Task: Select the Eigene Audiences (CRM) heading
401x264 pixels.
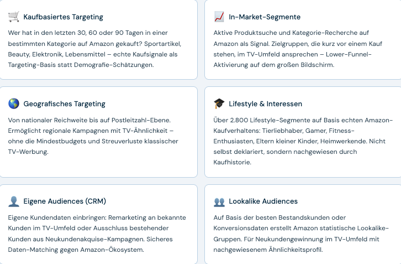Action: tap(65, 201)
